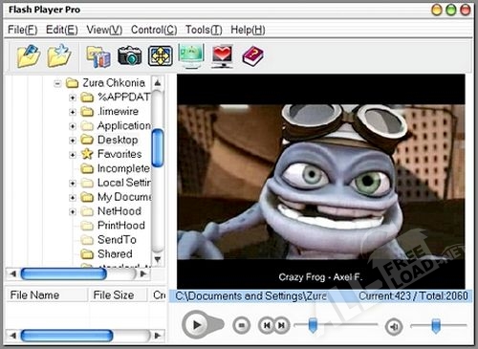Toggle fullscreen with the arrows icon
The image size is (478, 349).
pyautogui.click(x=161, y=55)
